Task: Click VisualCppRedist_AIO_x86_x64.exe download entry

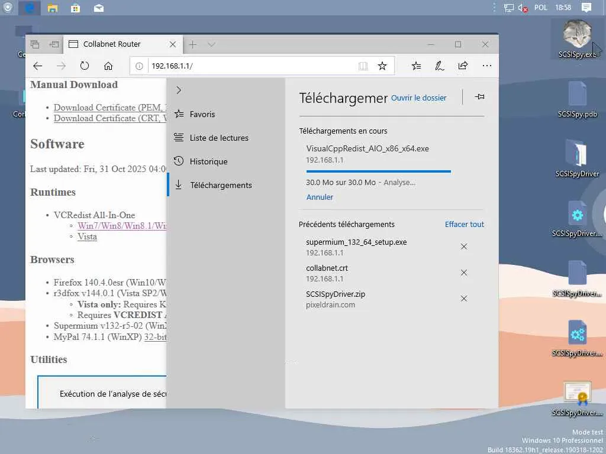Action: (368, 148)
